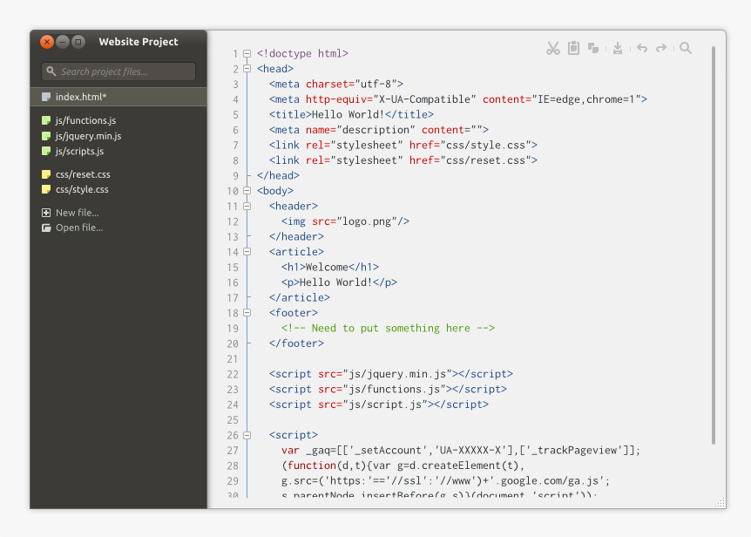Image resolution: width=751 pixels, height=537 pixels.
Task: Open css/style.css from the sidebar
Action: coord(82,190)
